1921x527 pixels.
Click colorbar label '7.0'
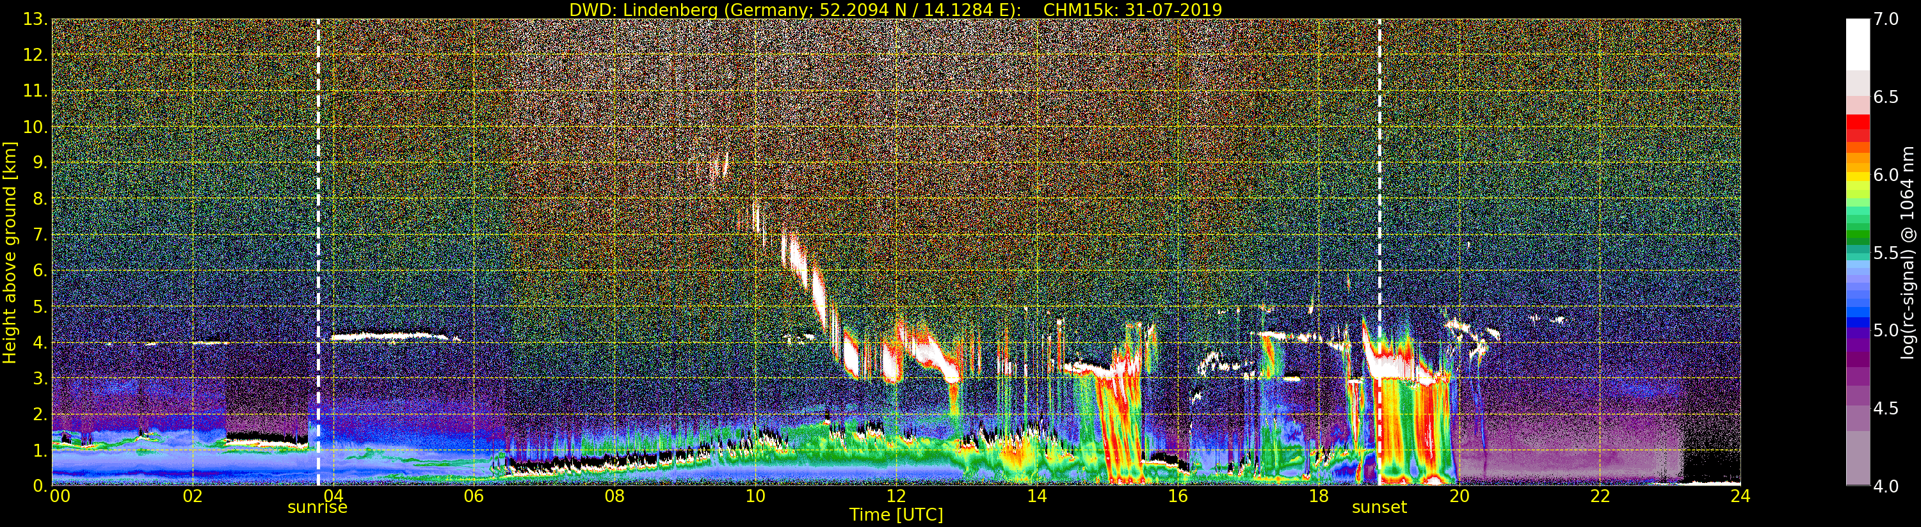click(x=1886, y=19)
